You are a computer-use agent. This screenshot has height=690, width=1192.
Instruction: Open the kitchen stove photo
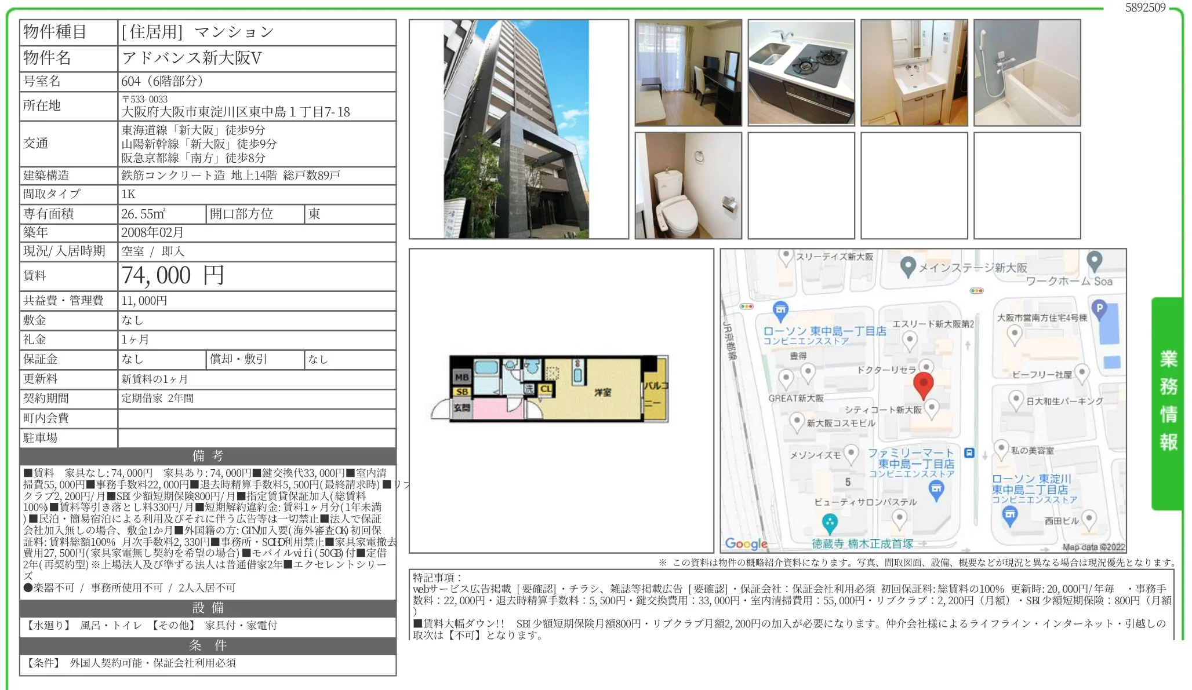tap(801, 71)
